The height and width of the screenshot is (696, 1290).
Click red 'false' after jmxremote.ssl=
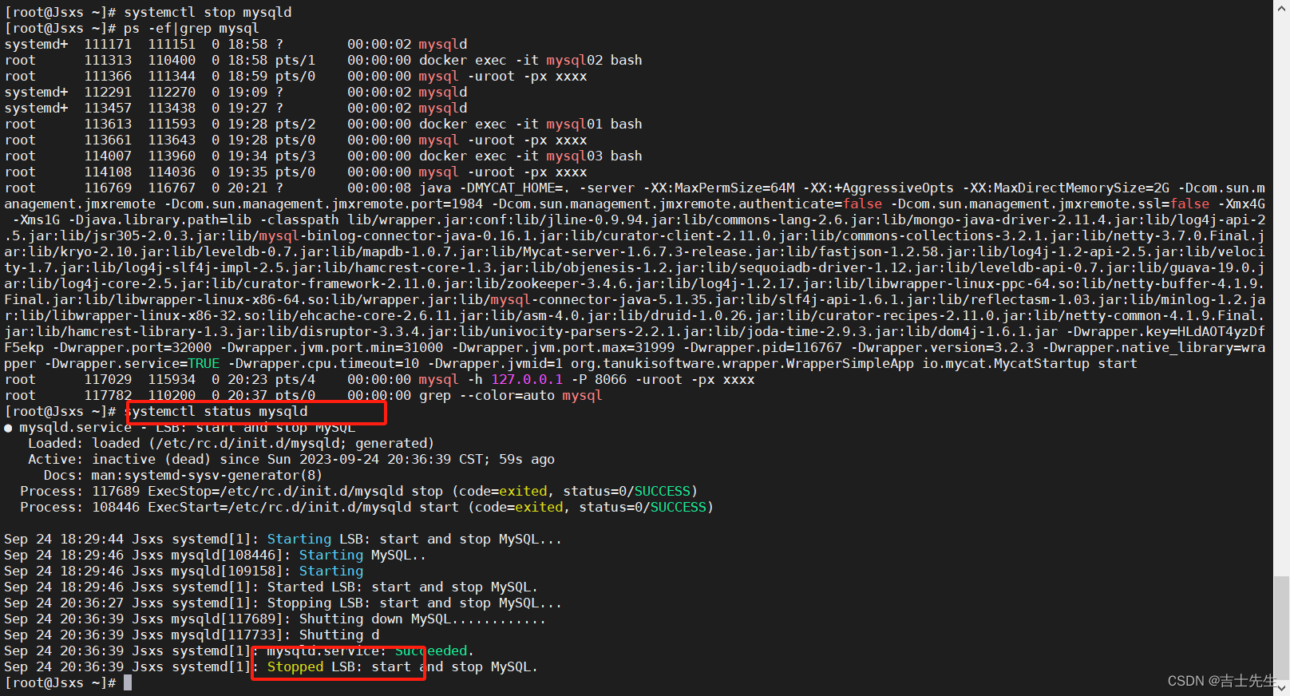[x=1189, y=204]
